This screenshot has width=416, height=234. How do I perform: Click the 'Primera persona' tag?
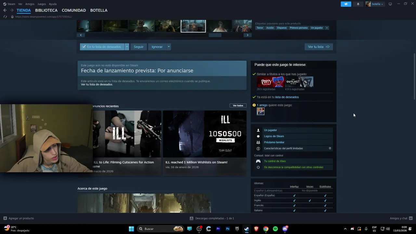tap(299, 28)
